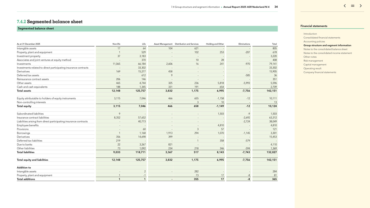
Task: Go to Capital management section
Action: coord(315,65)
